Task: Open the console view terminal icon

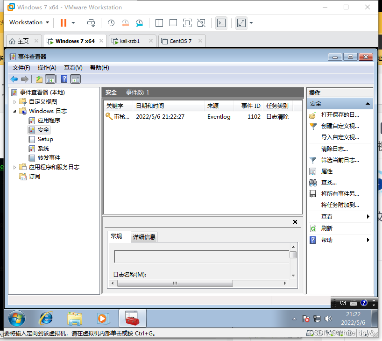Action: click(x=221, y=23)
